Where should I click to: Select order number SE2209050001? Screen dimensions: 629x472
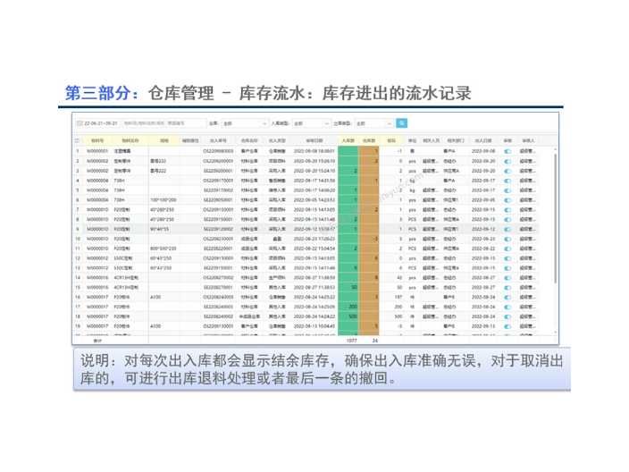click(218, 200)
